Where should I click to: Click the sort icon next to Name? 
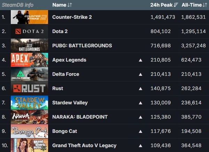click(x=70, y=5)
